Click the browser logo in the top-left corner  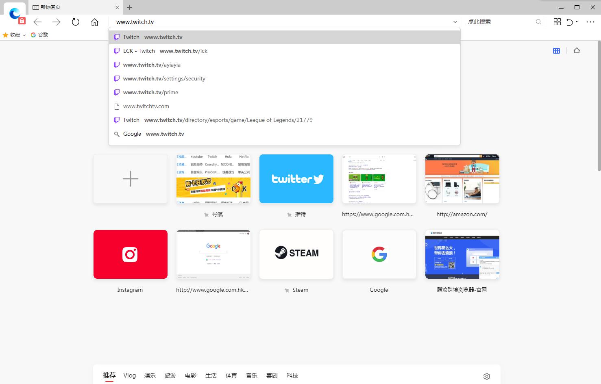point(15,13)
